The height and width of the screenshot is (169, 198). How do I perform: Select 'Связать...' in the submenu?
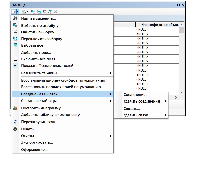(x=132, y=109)
